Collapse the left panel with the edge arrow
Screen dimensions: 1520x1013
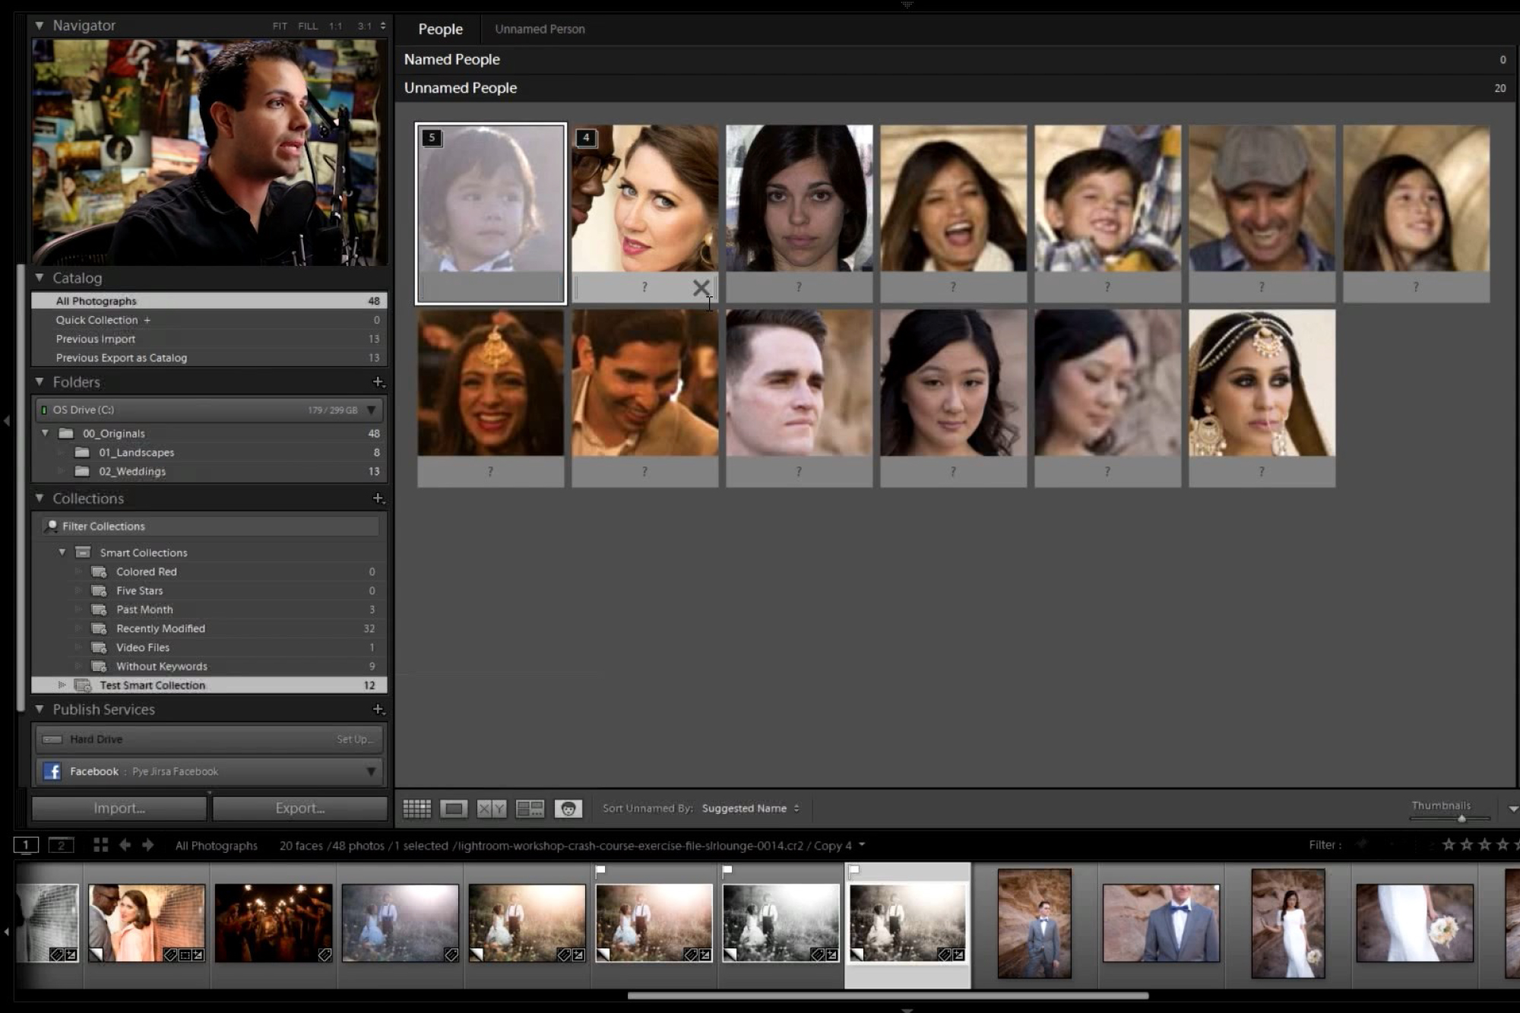click(6, 420)
